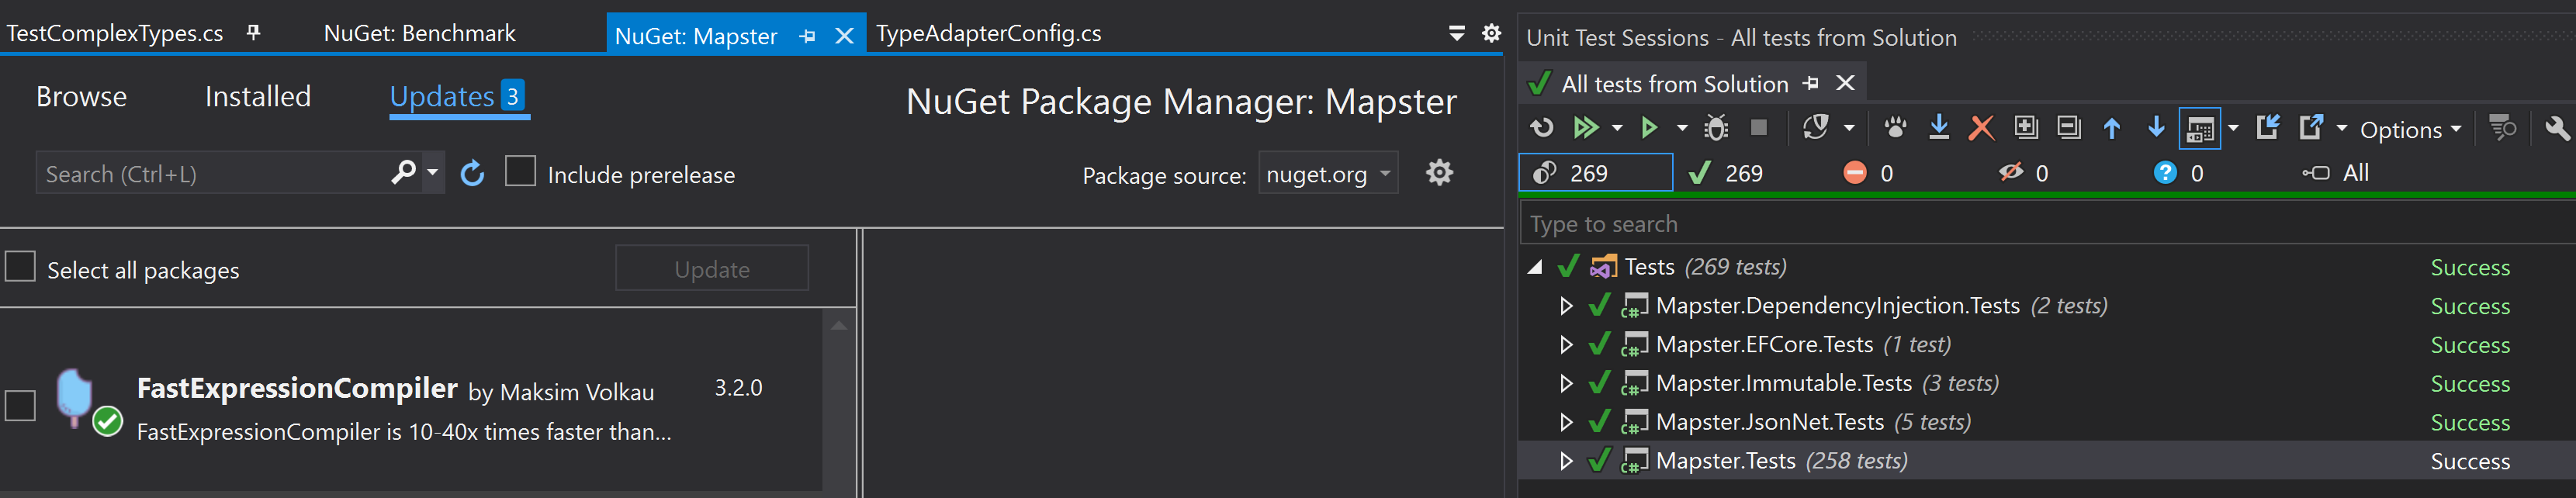Screen dimensions: 2576x498
Task: Click the Update button
Action: pyautogui.click(x=711, y=269)
